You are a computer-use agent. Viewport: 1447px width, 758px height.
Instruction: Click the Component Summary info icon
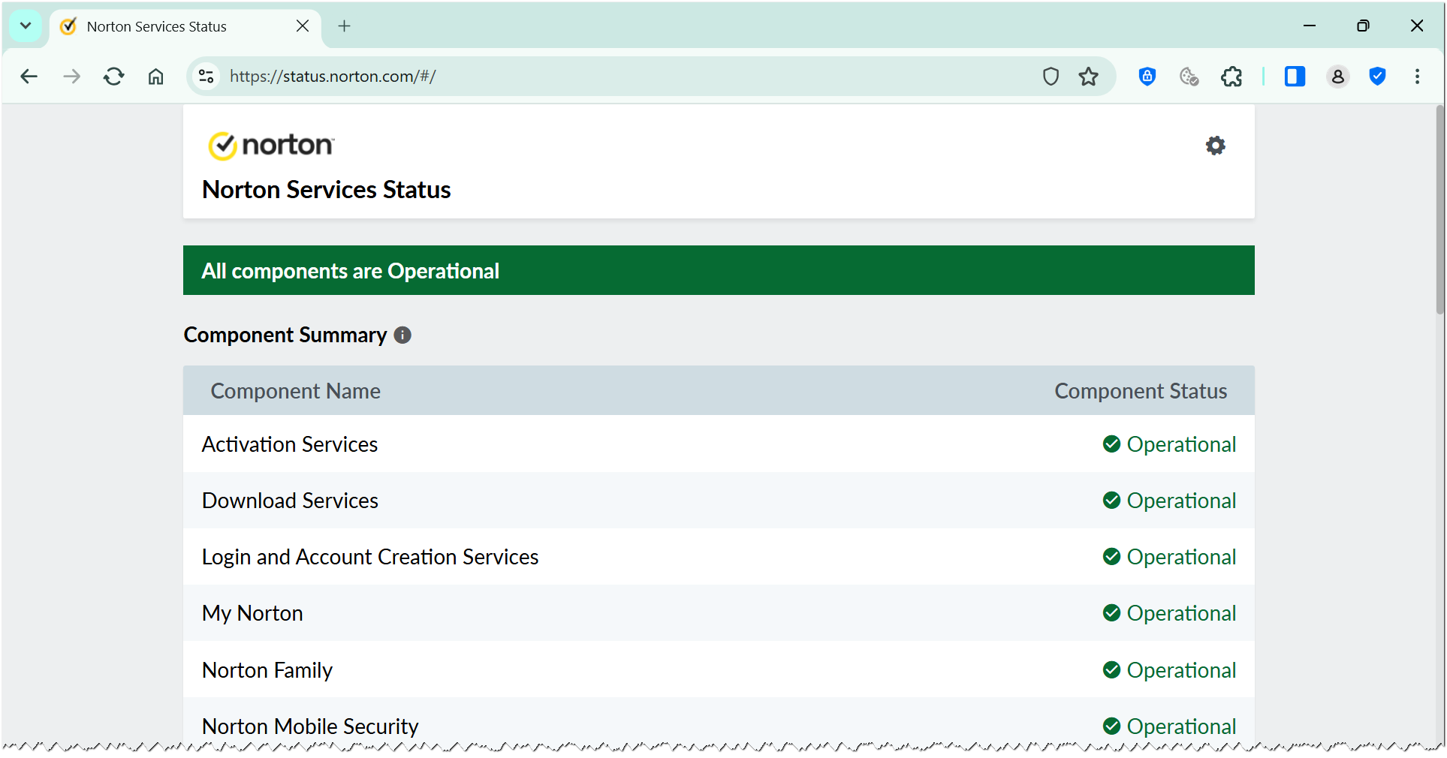coord(402,335)
